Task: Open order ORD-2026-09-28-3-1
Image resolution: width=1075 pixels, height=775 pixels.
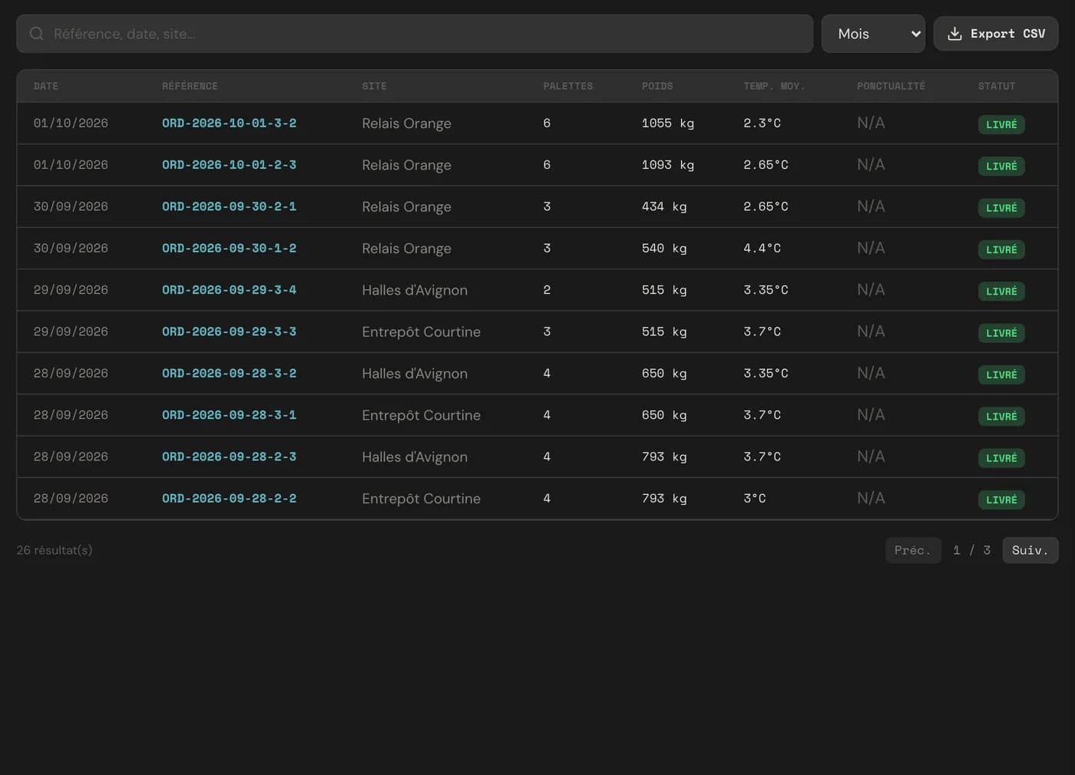Action: (229, 415)
